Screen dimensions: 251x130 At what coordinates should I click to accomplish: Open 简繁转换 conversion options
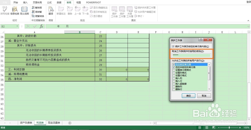[38, 16]
